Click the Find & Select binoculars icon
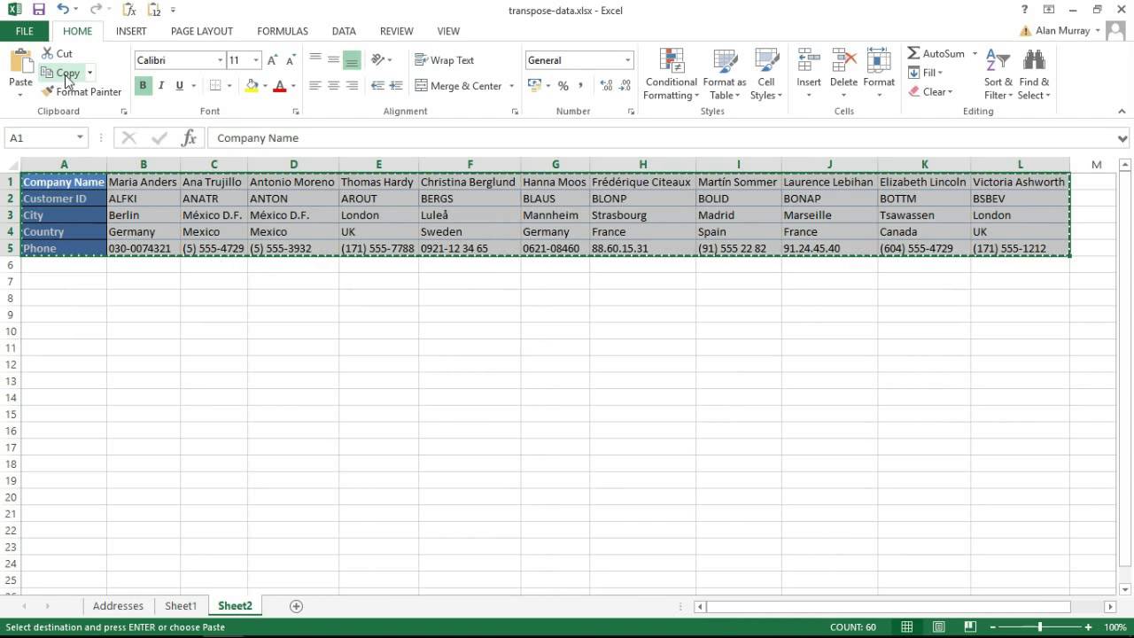This screenshot has height=638, width=1134. [1034, 60]
